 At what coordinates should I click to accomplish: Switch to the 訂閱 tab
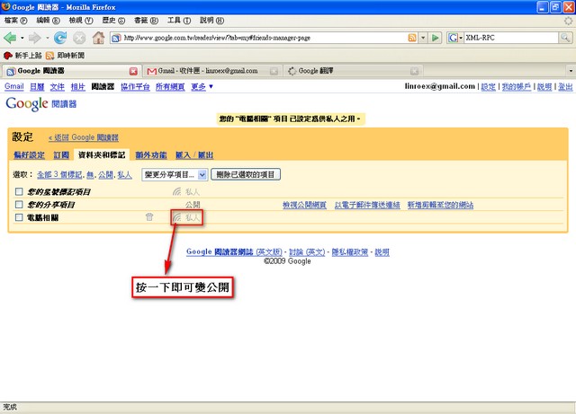(x=61, y=154)
